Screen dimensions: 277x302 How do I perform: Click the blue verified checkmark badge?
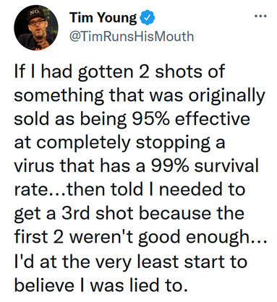coord(146,18)
